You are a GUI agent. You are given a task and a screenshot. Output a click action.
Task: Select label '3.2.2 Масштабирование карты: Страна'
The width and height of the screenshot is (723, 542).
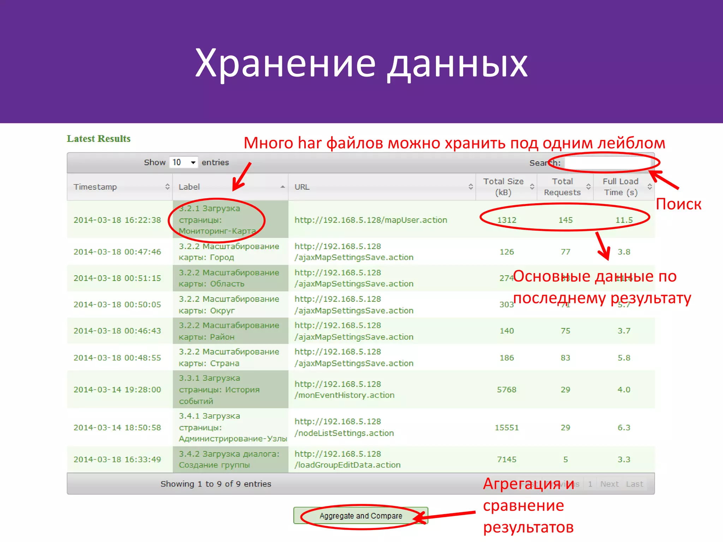[229, 357]
